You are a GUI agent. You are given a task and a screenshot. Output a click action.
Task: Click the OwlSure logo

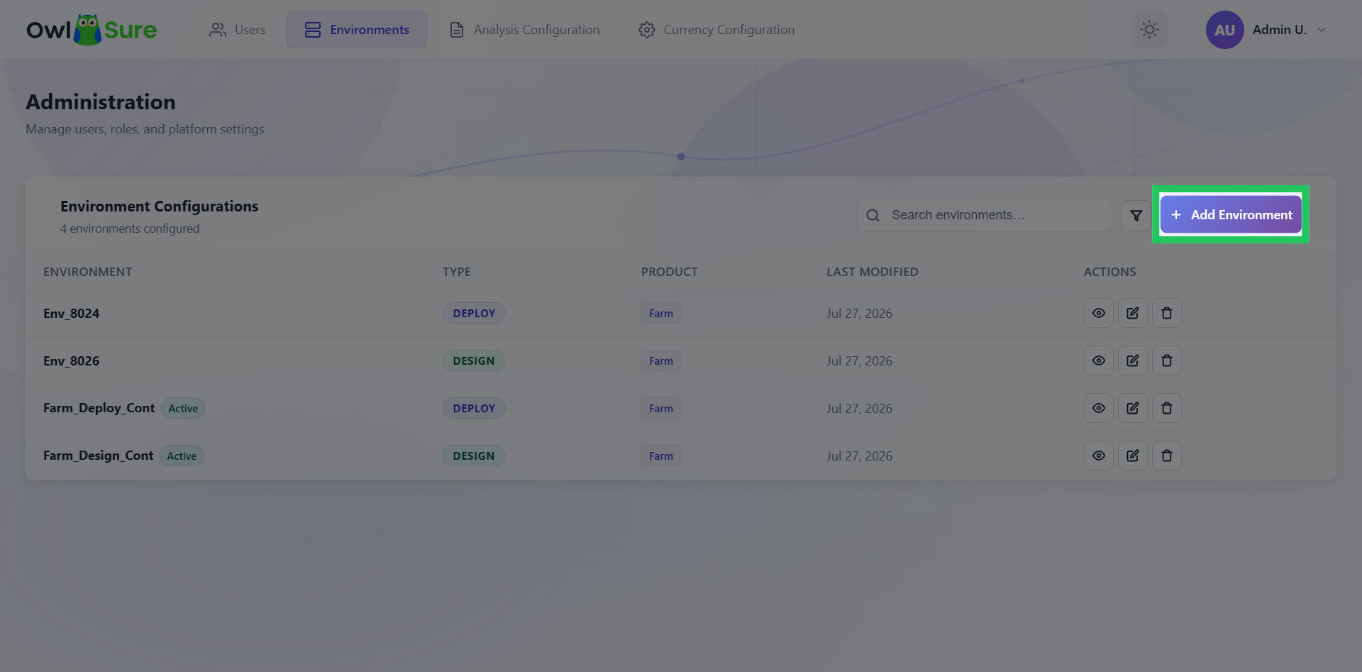(92, 30)
